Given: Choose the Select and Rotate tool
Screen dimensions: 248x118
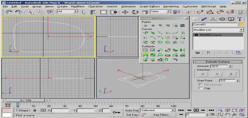Looking at the screenshot, I should coord(135,12).
